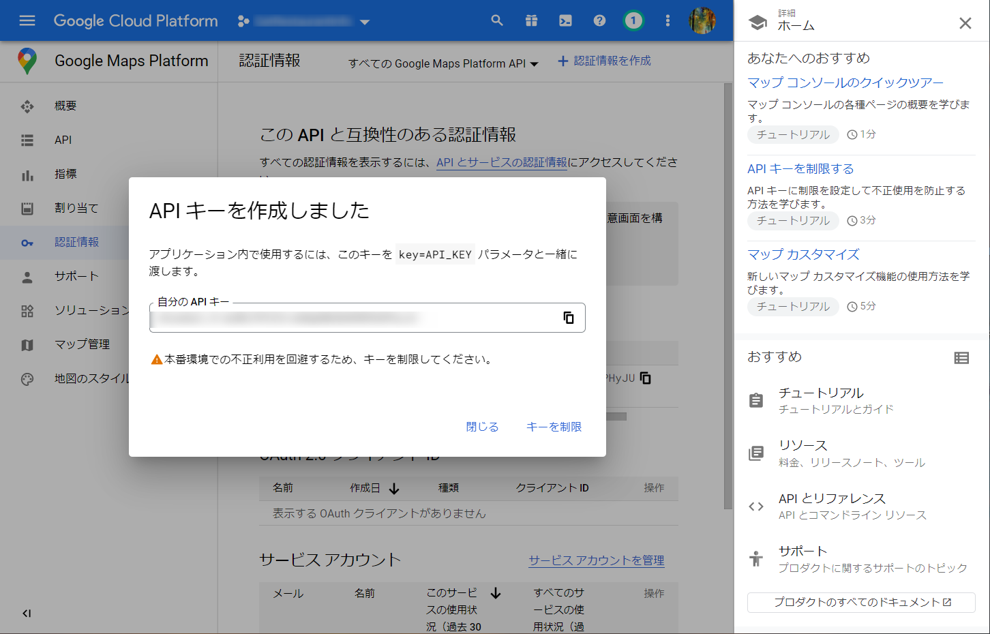990x634 pixels.
Task: Close the ホーム learning panel
Action: point(965,23)
